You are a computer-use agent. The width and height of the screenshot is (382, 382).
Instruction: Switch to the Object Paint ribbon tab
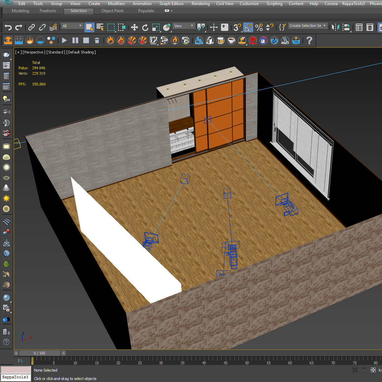pos(112,11)
